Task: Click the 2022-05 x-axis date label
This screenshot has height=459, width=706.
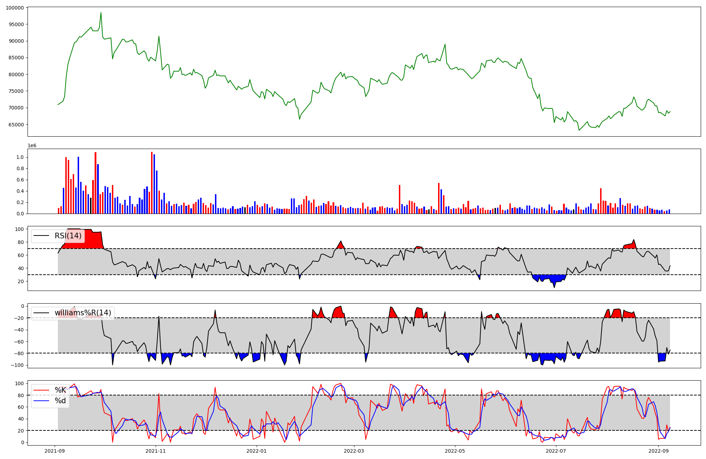Action: point(455,451)
